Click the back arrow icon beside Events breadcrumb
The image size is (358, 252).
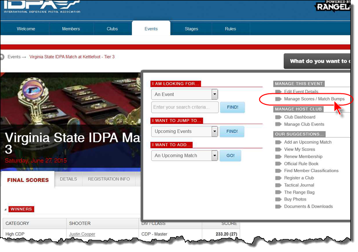[2, 57]
